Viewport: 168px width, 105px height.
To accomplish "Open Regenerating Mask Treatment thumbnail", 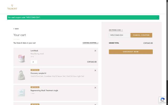I will [21, 92].
